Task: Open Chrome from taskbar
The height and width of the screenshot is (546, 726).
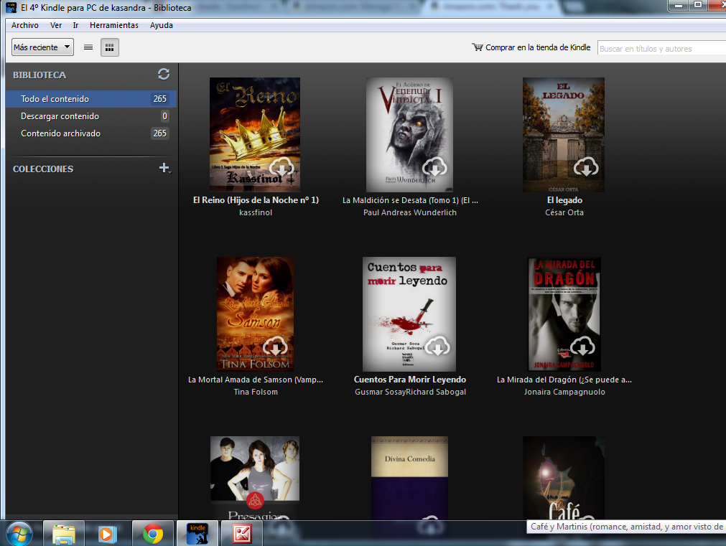Action: tap(153, 534)
